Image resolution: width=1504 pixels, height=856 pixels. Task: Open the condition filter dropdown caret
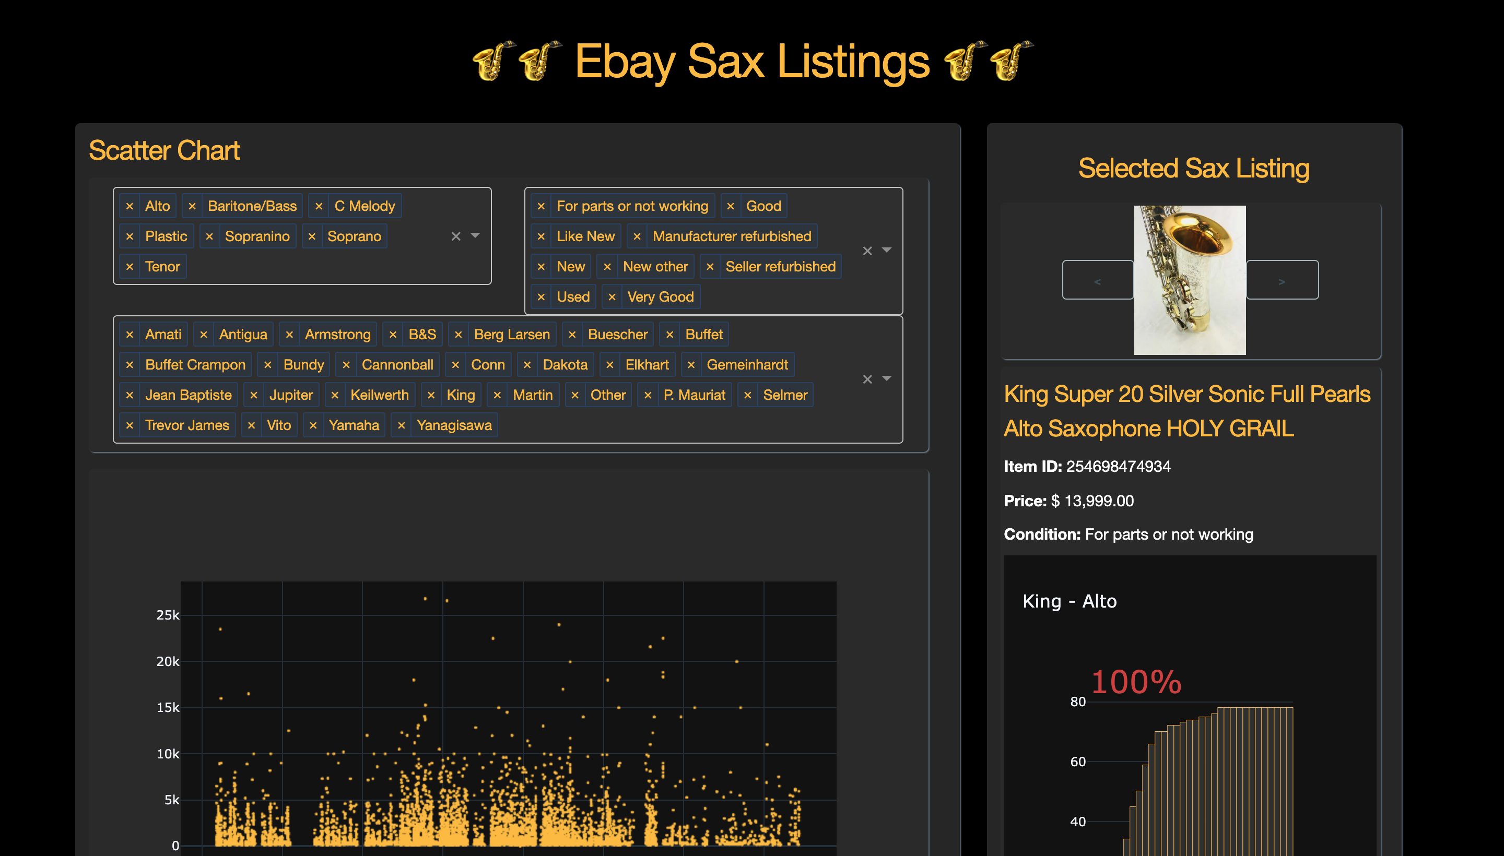tap(886, 251)
